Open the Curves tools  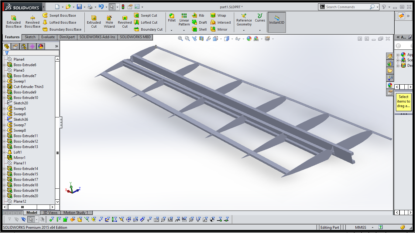pyautogui.click(x=260, y=18)
